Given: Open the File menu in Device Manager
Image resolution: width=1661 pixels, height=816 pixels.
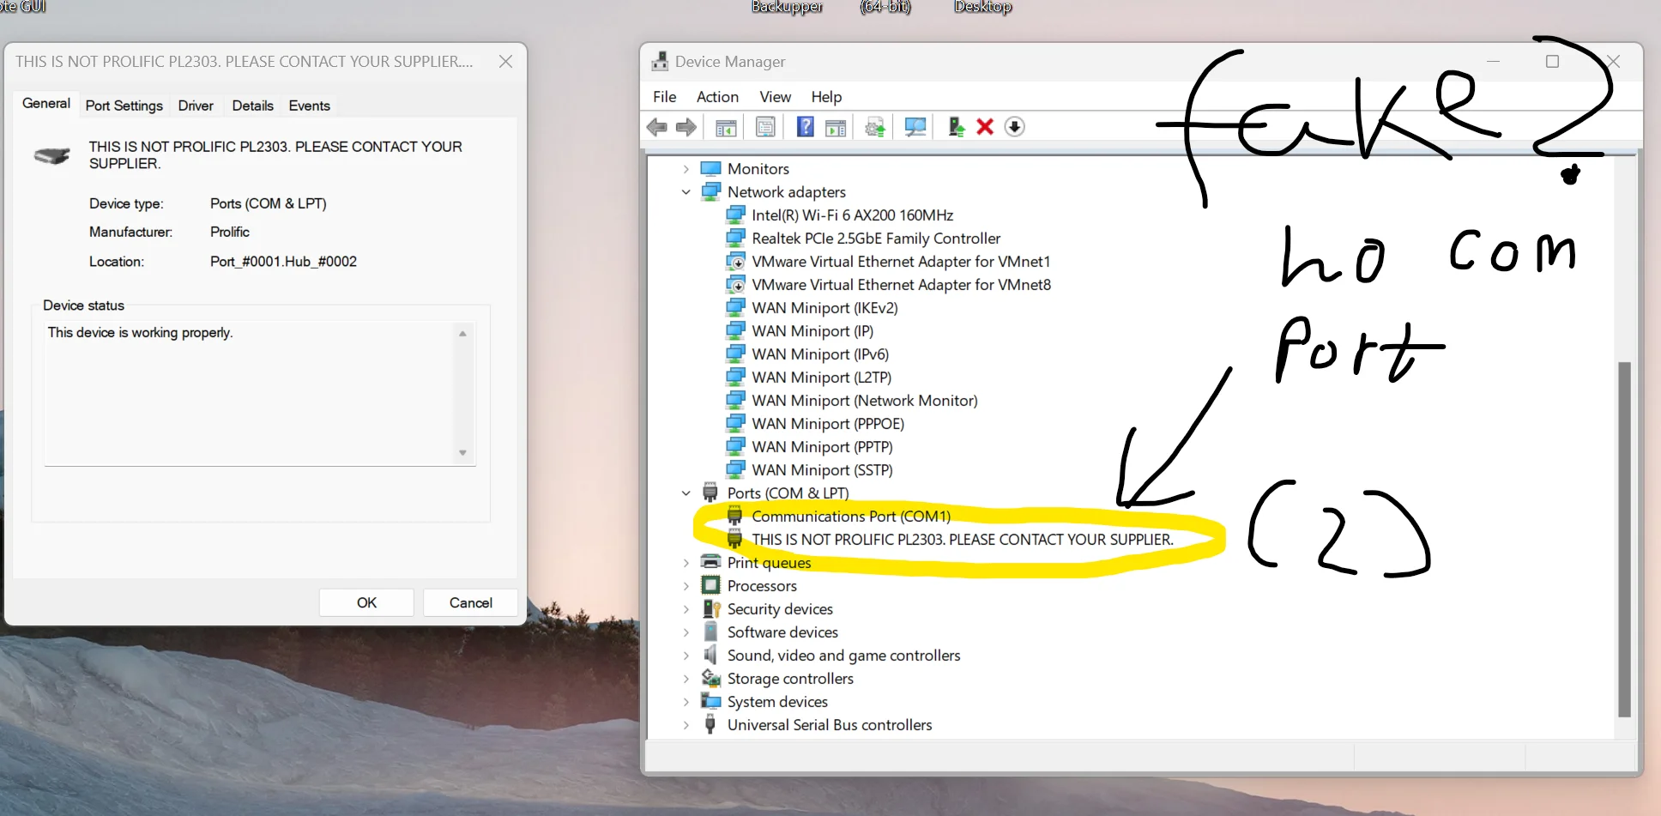Looking at the screenshot, I should pyautogui.click(x=664, y=97).
